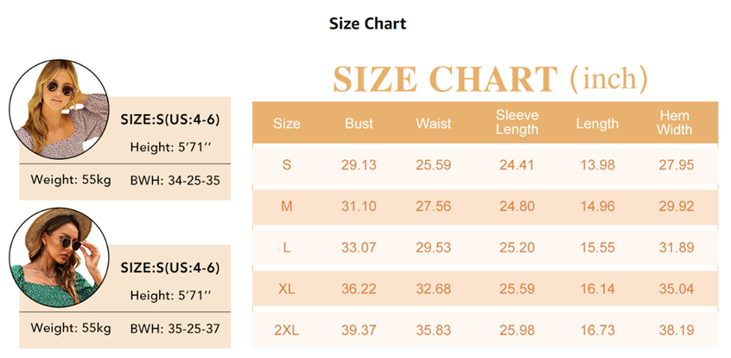Viewport: 731px width, 358px height.
Task: Click the 'Size Chart' title at top
Action: point(367,23)
